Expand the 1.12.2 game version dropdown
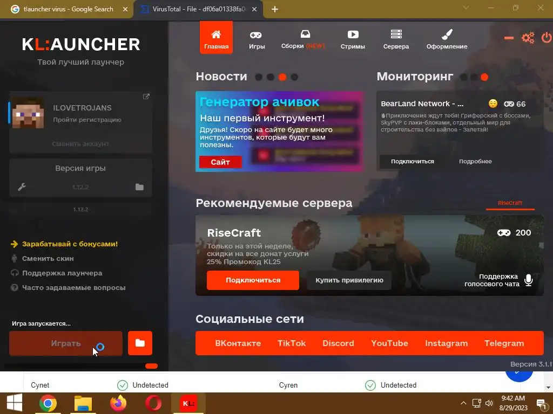The image size is (553, 414). pos(80,187)
